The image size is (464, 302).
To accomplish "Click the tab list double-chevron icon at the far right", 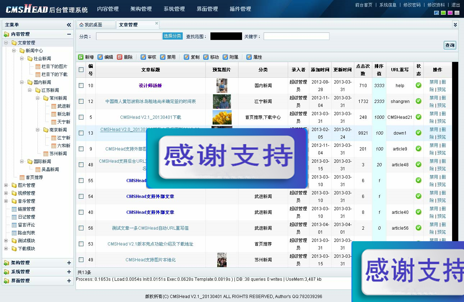I will coord(455,24).
